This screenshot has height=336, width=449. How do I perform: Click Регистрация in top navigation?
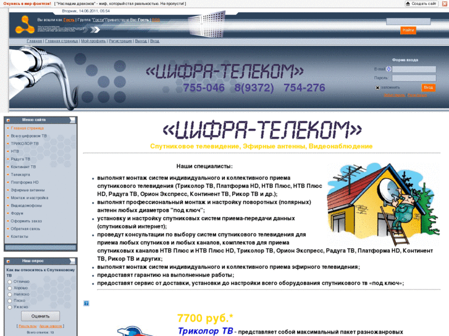click(x=120, y=41)
